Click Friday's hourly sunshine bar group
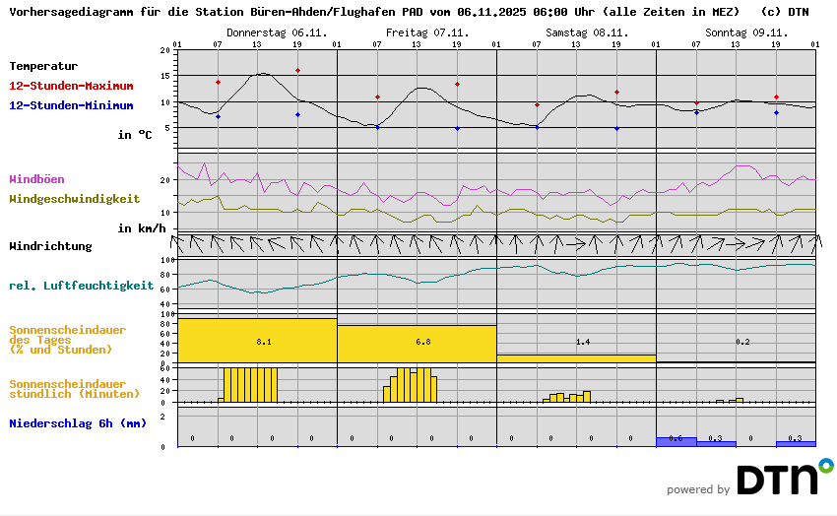The height and width of the screenshot is (516, 837). tap(410, 385)
